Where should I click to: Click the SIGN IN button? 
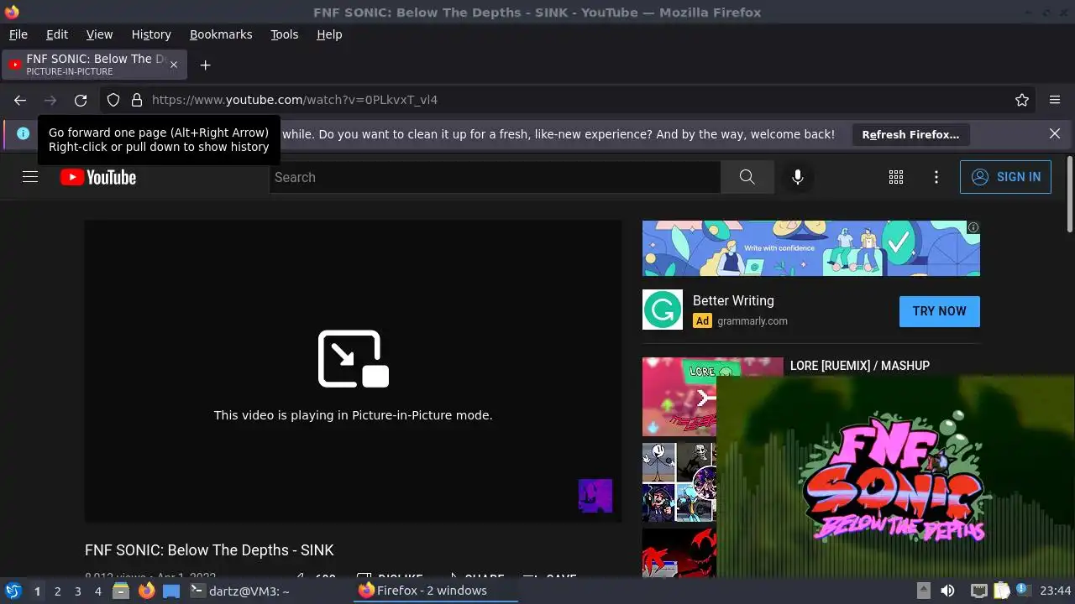[1005, 177]
